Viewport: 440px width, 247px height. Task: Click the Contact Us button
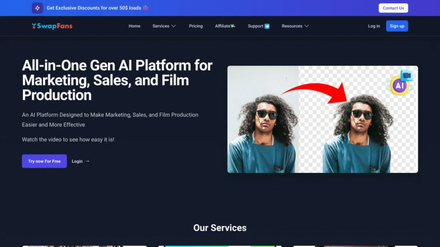click(x=393, y=8)
